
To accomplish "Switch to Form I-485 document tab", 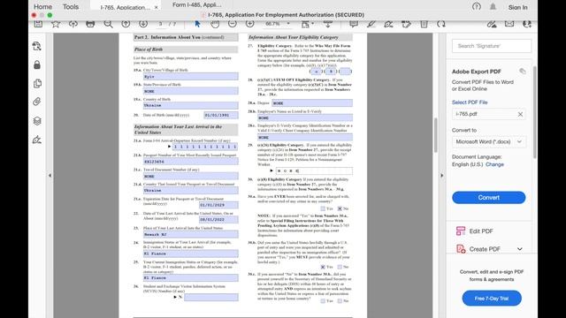I will [197, 5].
